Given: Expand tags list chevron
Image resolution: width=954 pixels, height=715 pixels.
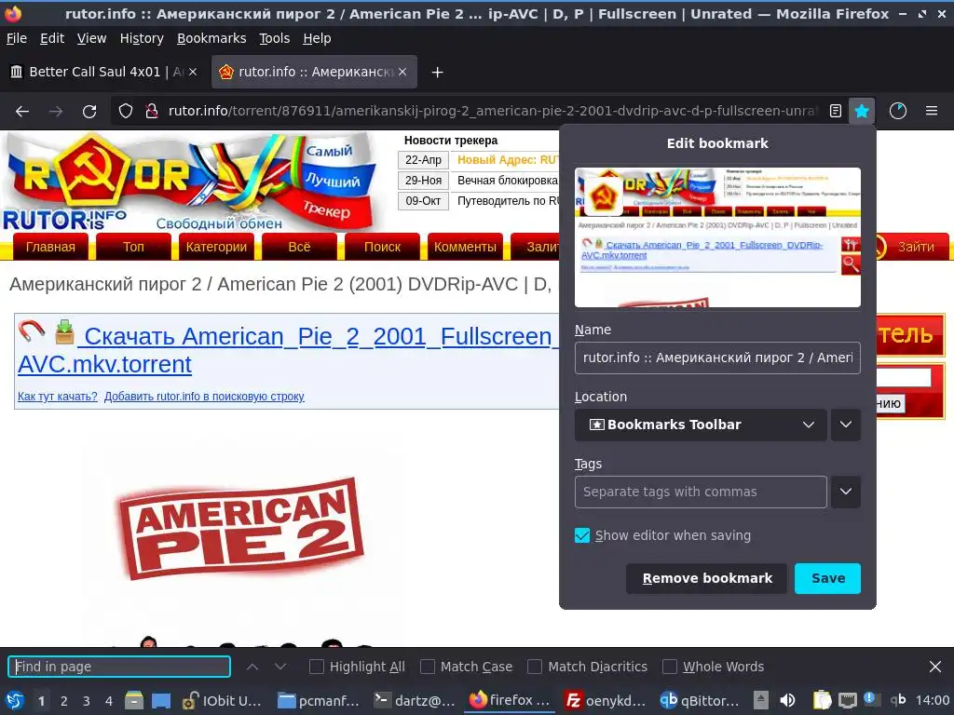Looking at the screenshot, I should pos(846,492).
